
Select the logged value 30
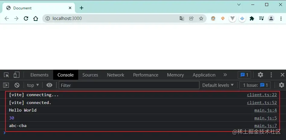click(x=11, y=118)
